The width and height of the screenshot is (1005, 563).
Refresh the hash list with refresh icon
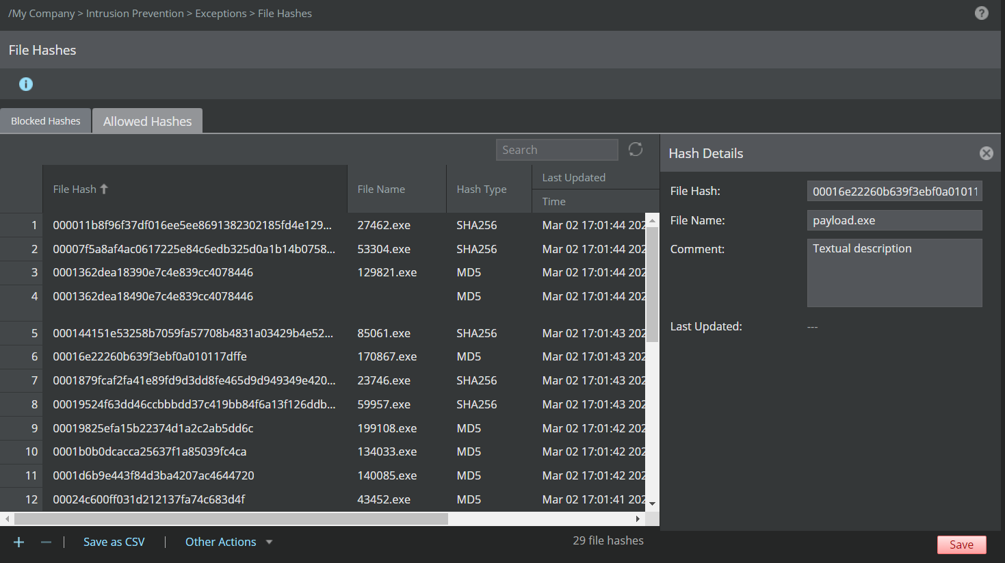[636, 149]
